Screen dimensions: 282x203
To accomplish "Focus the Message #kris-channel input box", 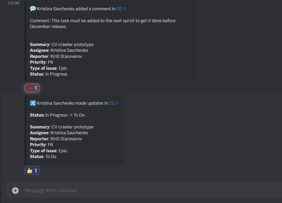I will (x=144, y=190).
